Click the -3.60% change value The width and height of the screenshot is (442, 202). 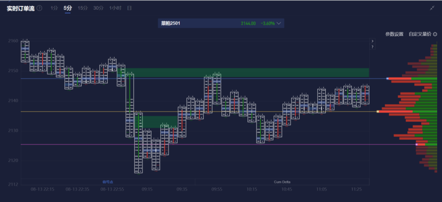(268, 23)
